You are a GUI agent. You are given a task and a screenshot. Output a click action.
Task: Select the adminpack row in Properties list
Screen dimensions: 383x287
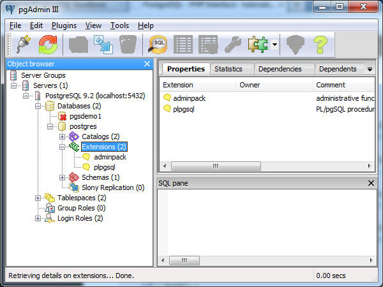coord(267,98)
